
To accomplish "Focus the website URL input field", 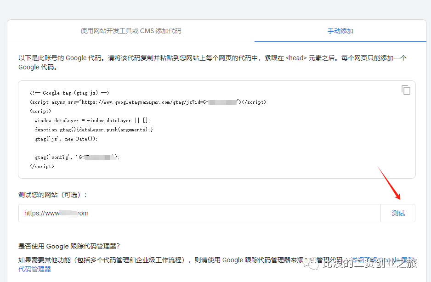I will pos(199,213).
